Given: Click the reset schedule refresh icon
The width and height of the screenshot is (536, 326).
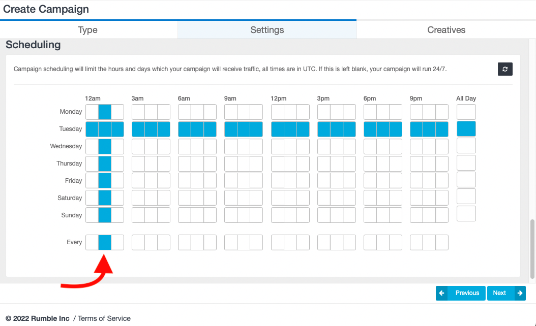Looking at the screenshot, I should coord(504,69).
